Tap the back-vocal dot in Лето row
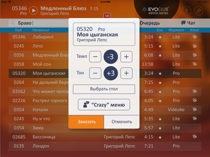Viewport: 210px width, 157px height. pos(160,46)
